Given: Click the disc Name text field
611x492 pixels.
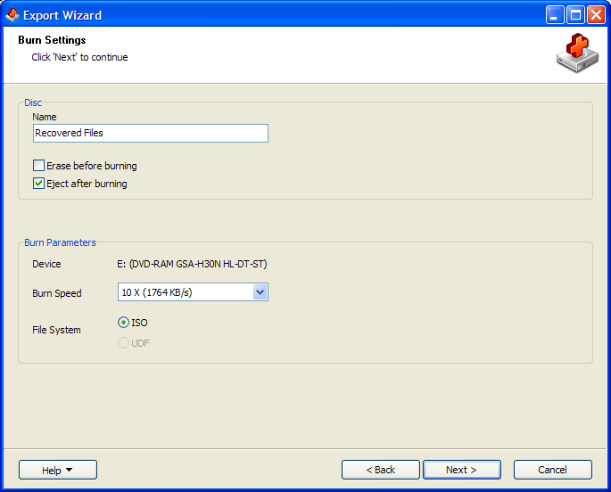Looking at the screenshot, I should pyautogui.click(x=151, y=133).
